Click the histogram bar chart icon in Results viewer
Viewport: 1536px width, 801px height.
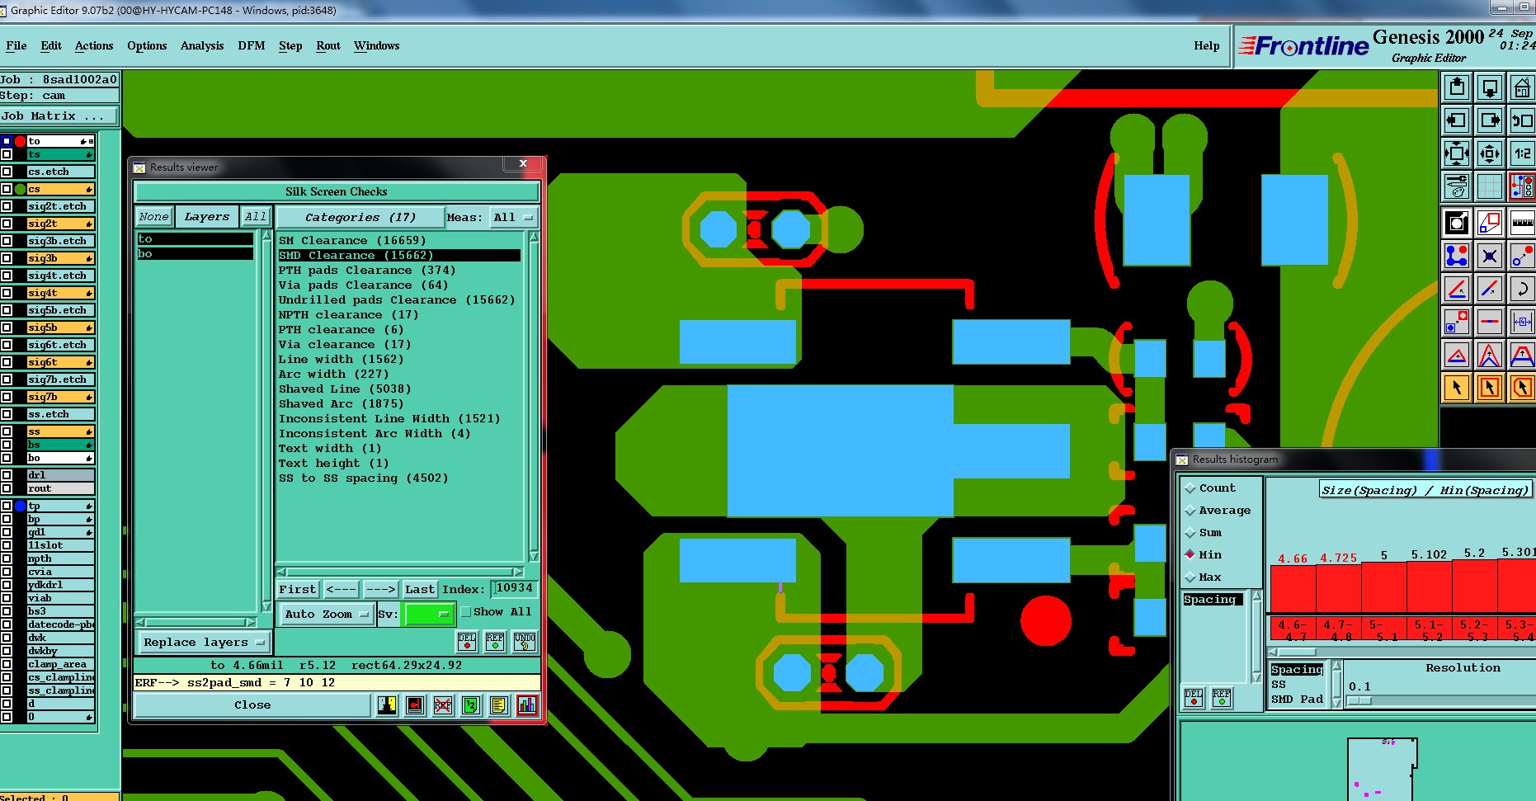[x=526, y=705]
